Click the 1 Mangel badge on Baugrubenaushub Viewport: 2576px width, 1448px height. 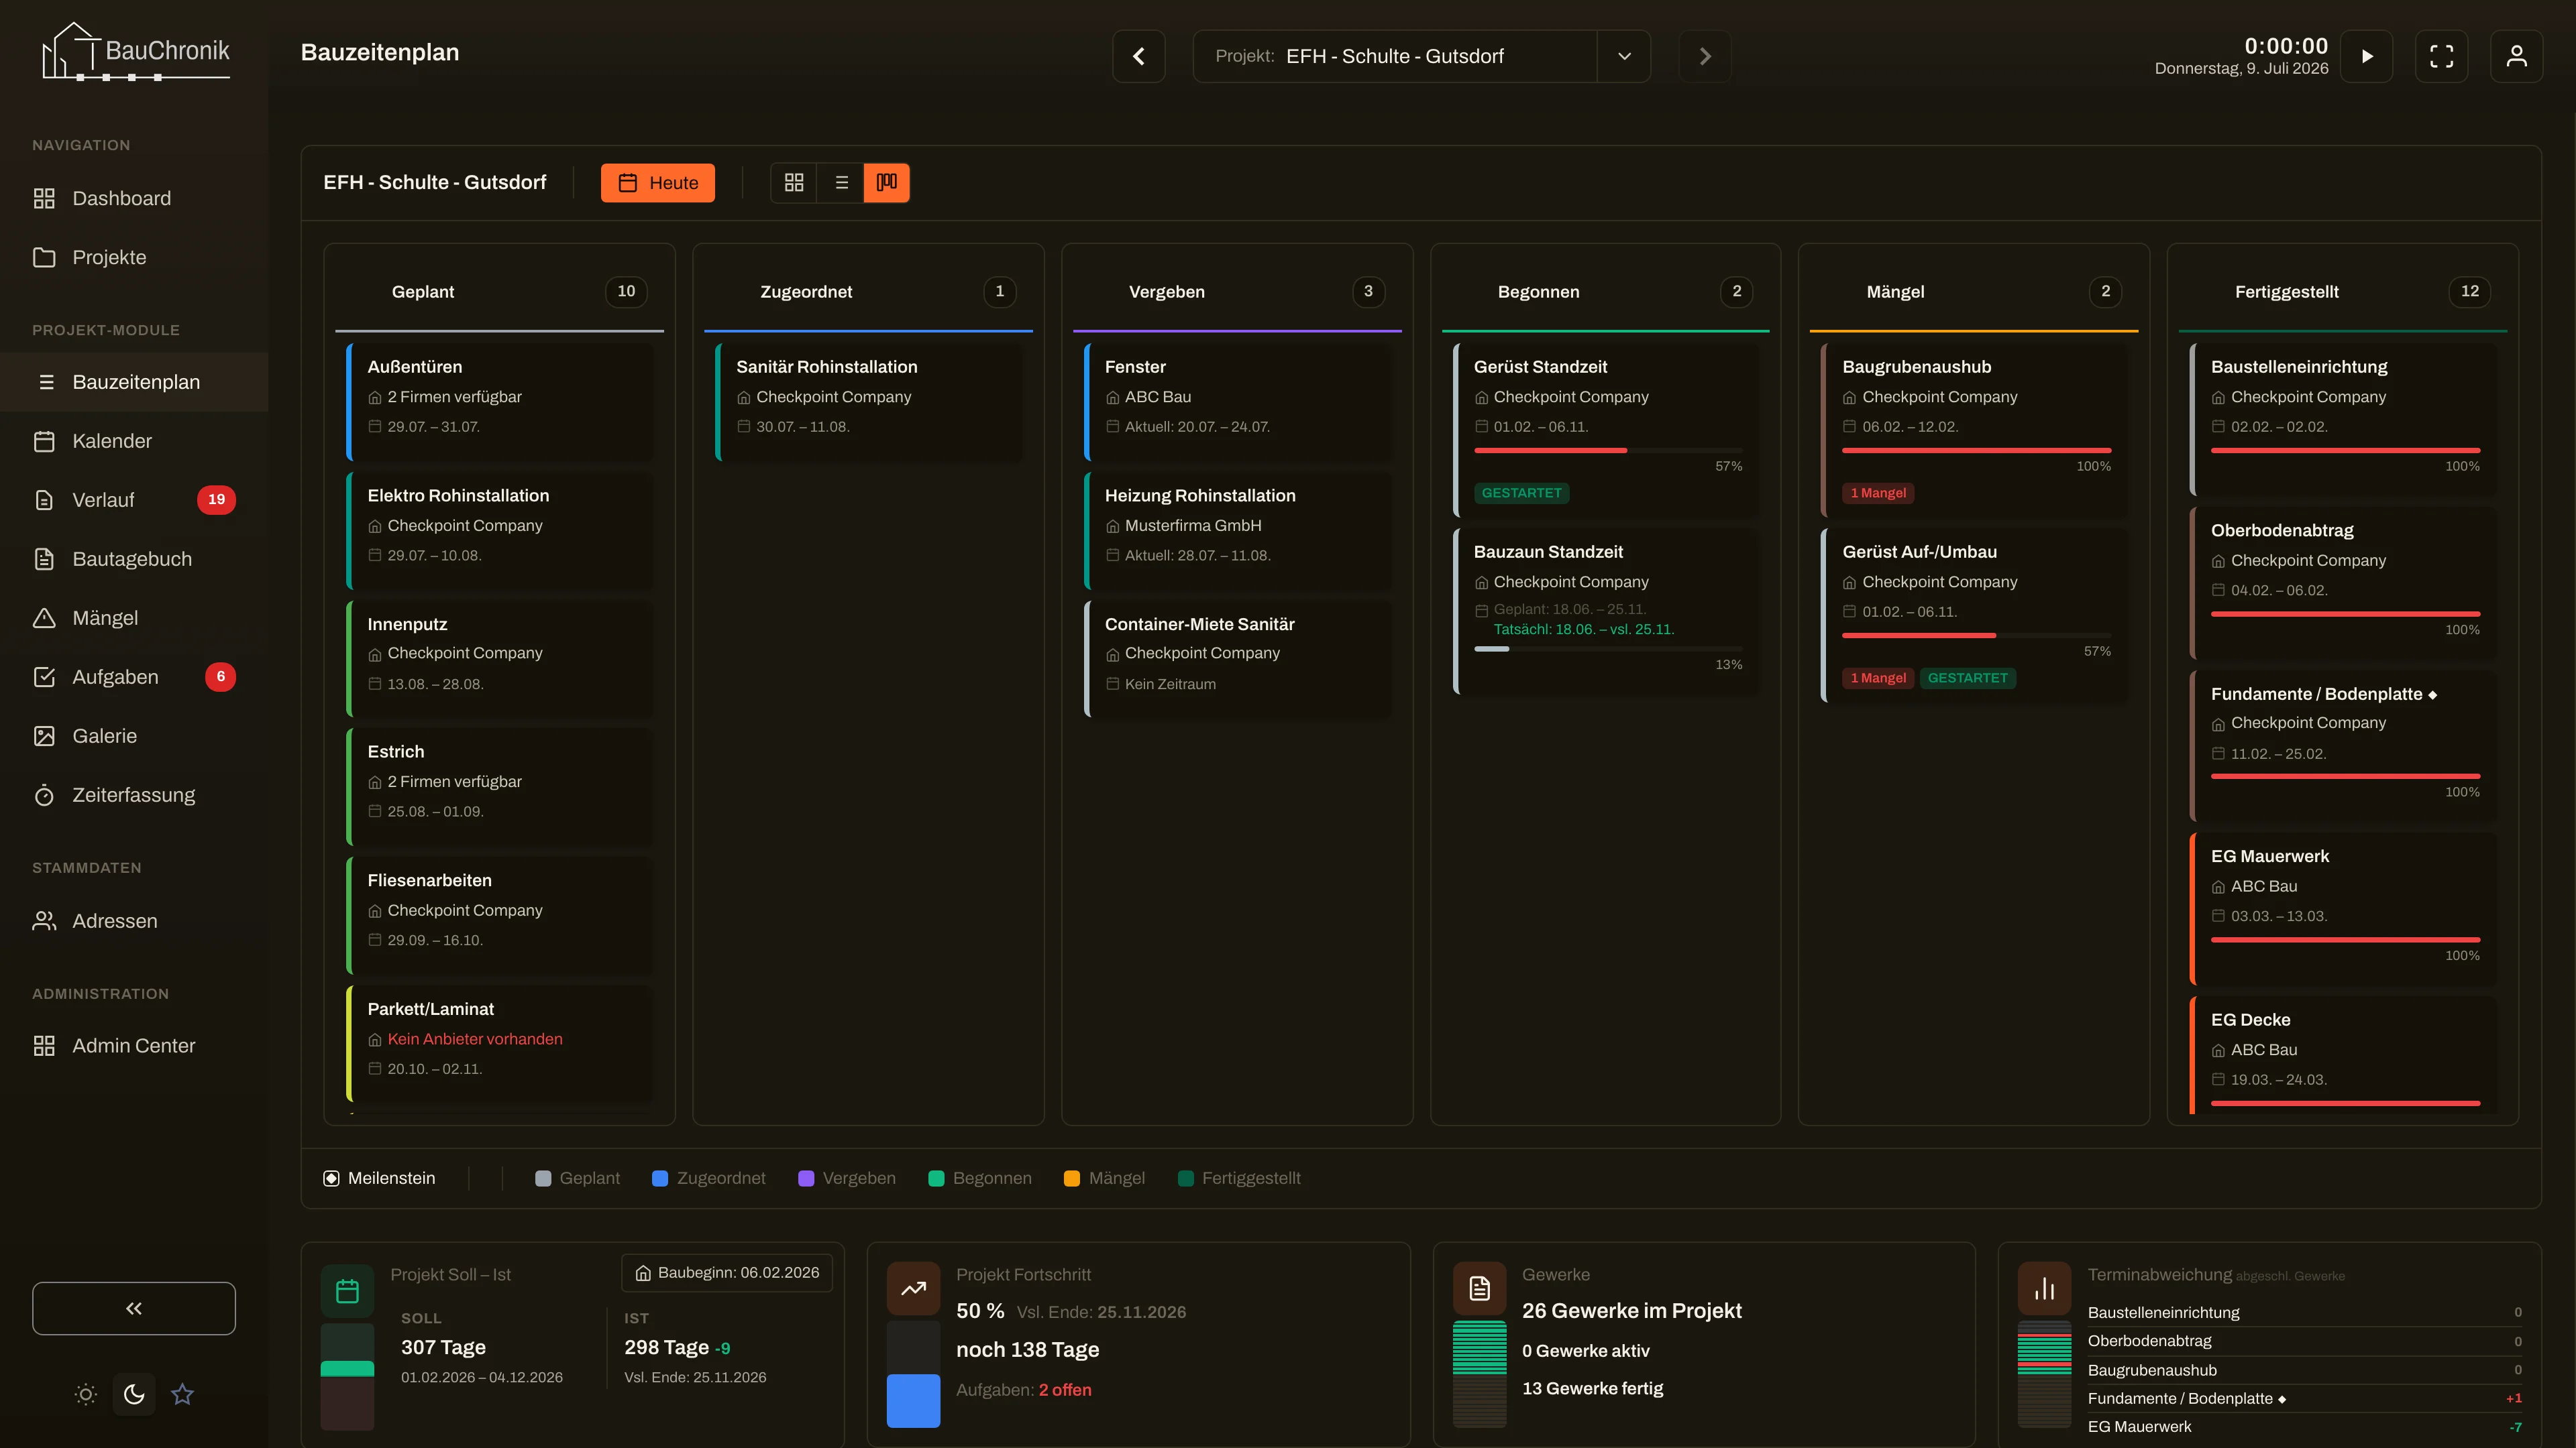point(1878,493)
